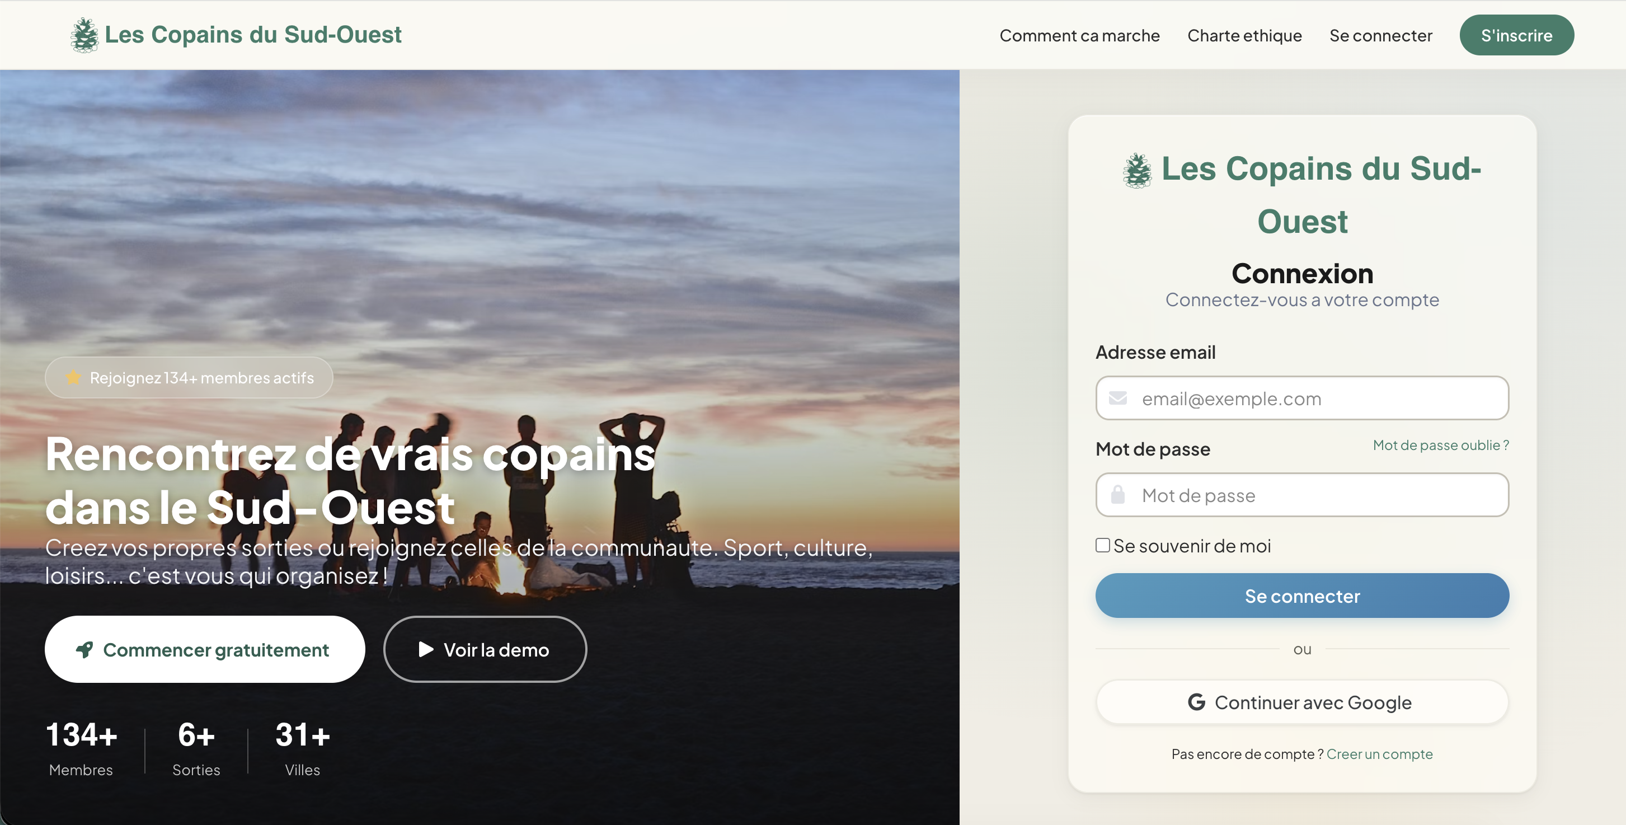Viewport: 1626px width, 825px height.
Task: Focus the Mot de passe input field
Action: 1302,495
